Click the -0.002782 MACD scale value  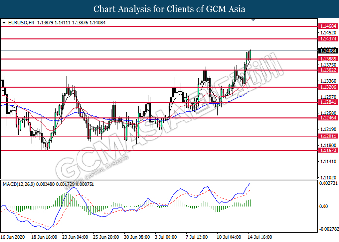328,229
